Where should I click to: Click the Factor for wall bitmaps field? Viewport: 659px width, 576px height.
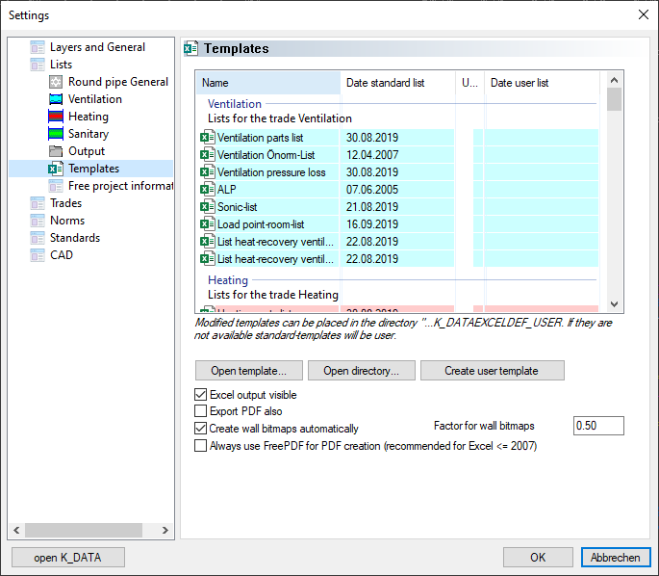click(597, 426)
